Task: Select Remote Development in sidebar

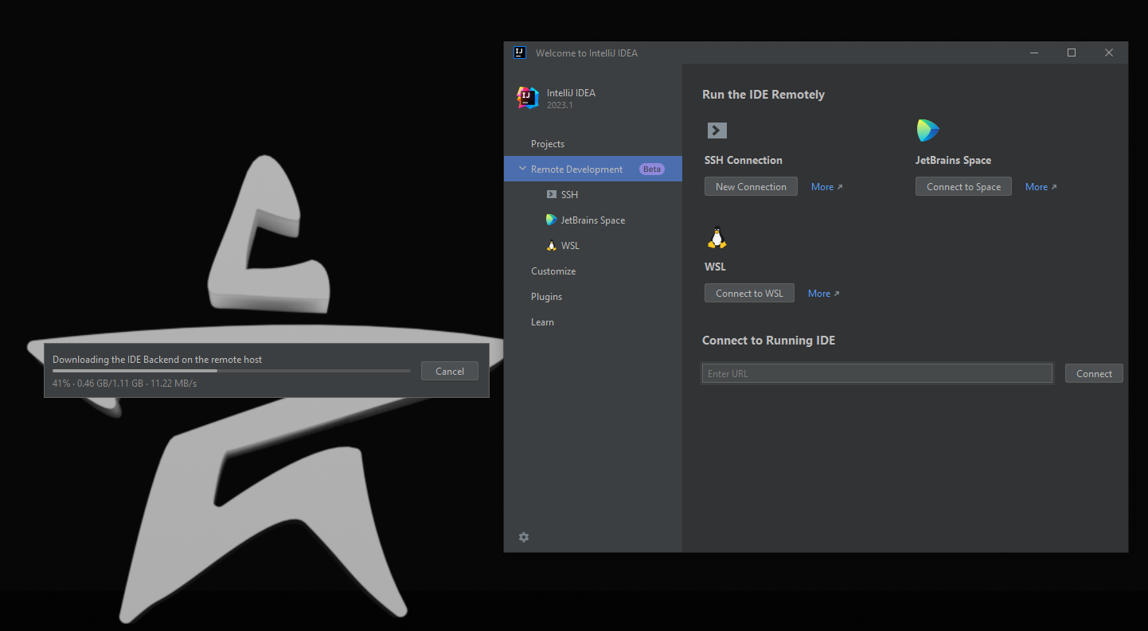Action: coord(593,169)
